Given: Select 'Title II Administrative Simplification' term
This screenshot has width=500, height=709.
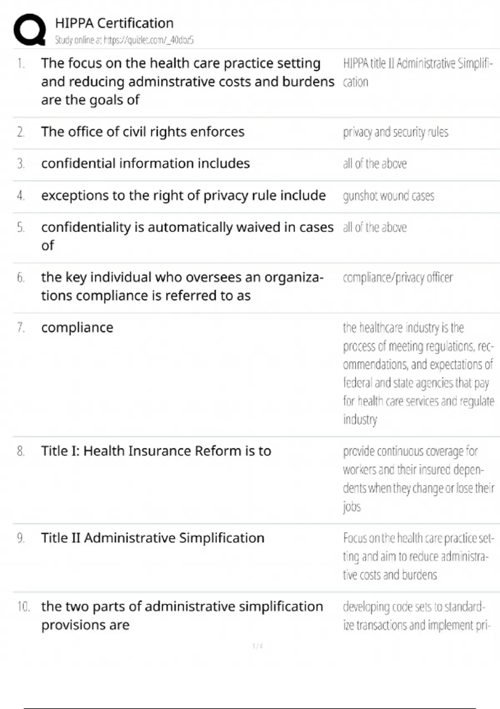Looking at the screenshot, I should (x=152, y=538).
